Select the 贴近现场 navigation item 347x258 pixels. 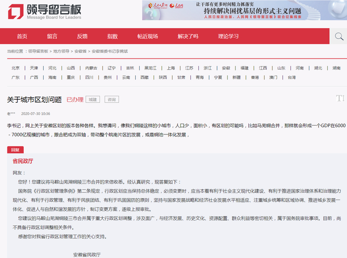(148, 36)
